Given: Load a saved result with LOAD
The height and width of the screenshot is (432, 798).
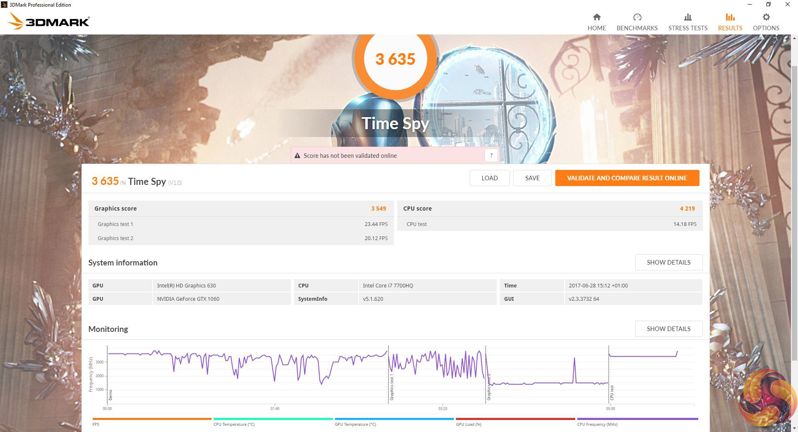Looking at the screenshot, I should [489, 178].
